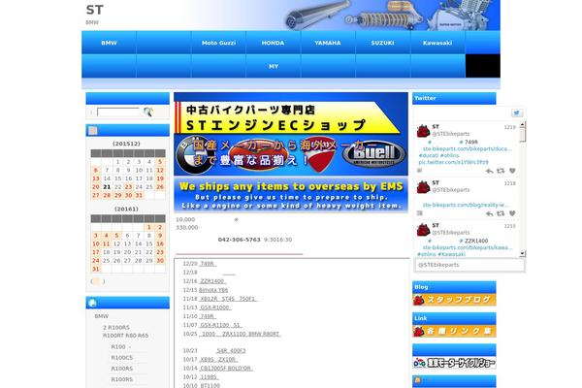Go to the SUZUKI menu item

click(383, 43)
